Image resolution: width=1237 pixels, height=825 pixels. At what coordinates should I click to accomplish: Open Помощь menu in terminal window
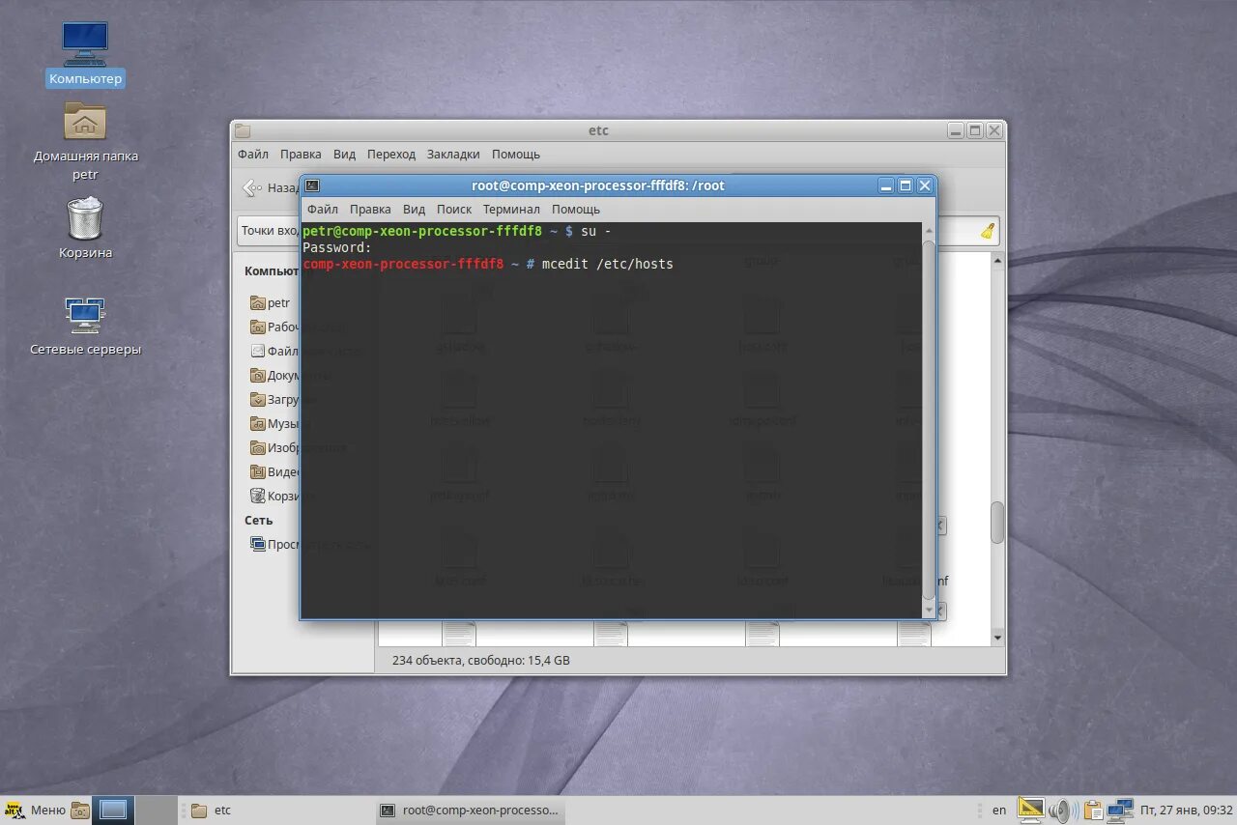(576, 209)
